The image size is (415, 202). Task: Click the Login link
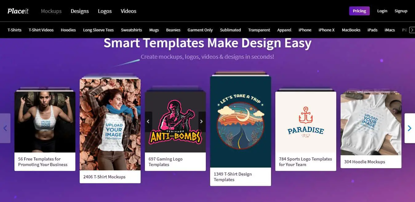pos(382,11)
